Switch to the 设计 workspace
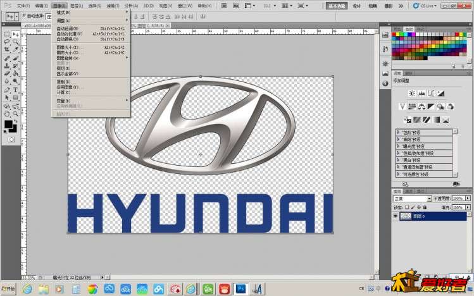This screenshot has width=474, height=296. pyautogui.click(x=357, y=6)
